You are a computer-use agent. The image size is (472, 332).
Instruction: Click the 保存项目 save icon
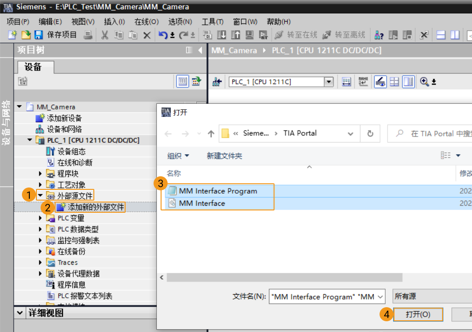(x=39, y=35)
